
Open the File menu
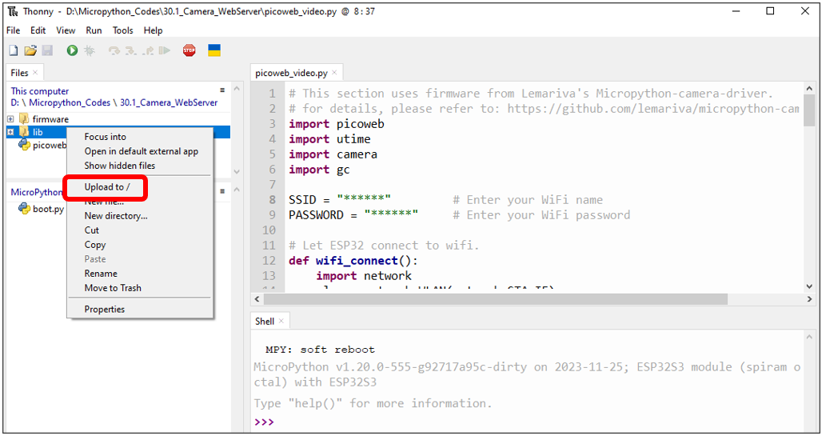coord(13,30)
